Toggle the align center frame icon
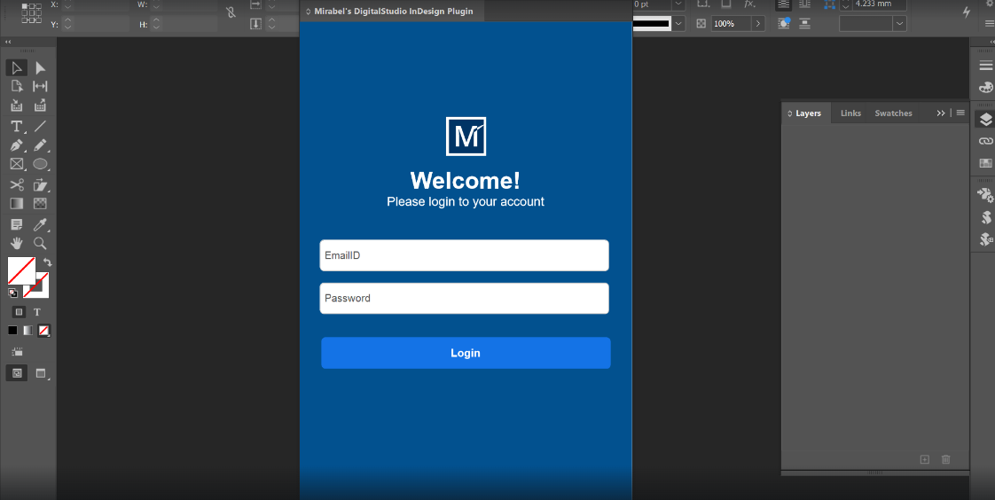Screen dimensions: 995x500 pos(804,23)
